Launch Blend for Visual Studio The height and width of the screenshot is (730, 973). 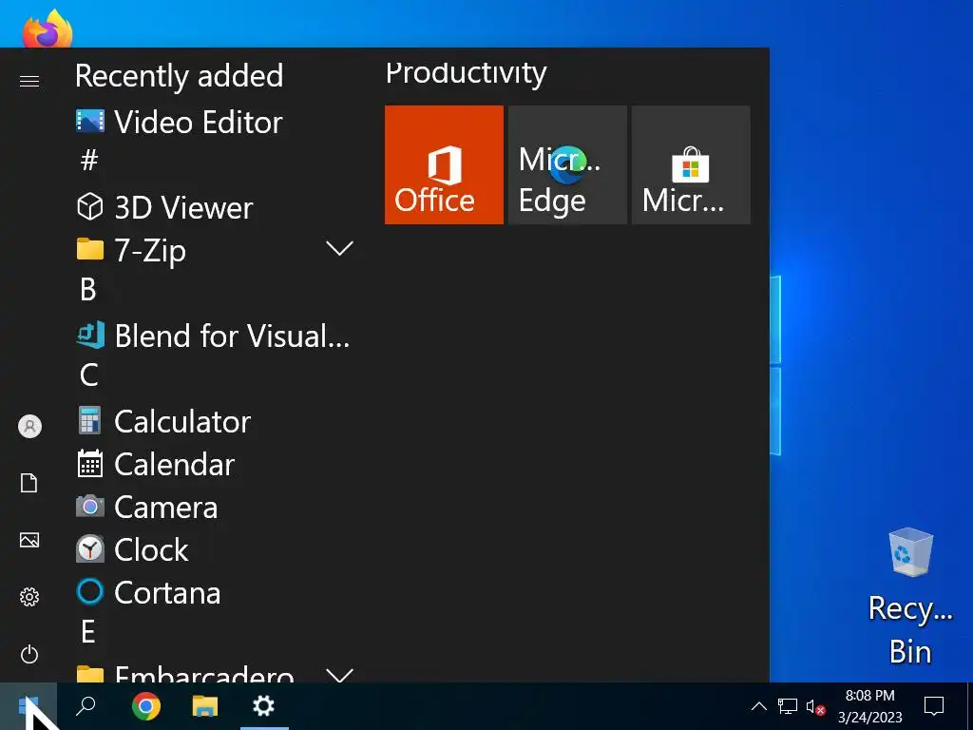pos(214,336)
